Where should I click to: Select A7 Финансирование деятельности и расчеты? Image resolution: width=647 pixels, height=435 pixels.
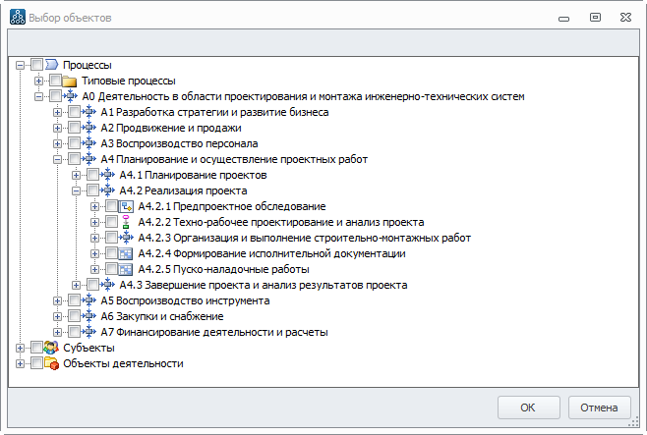214,332
